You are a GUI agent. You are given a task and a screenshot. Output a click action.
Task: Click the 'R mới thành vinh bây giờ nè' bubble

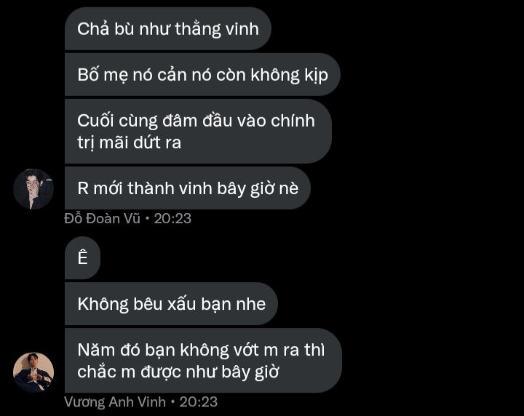(x=188, y=188)
